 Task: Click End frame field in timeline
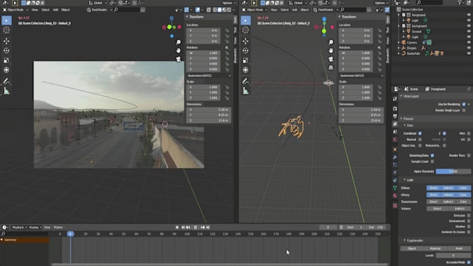[376, 227]
